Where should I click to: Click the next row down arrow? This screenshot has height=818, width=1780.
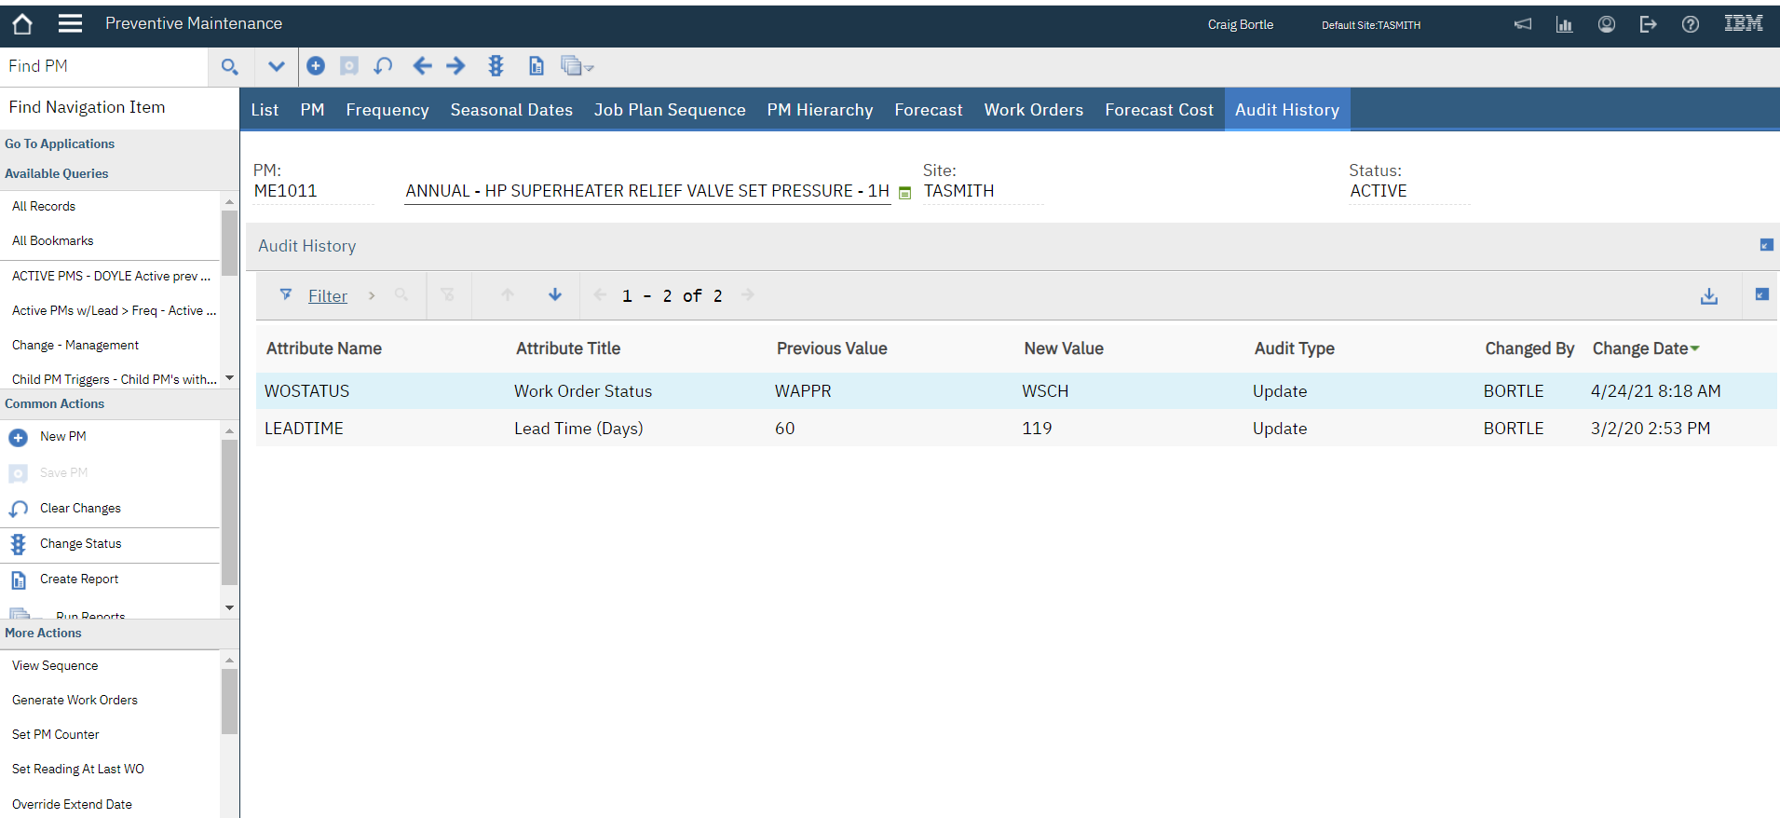pos(555,294)
